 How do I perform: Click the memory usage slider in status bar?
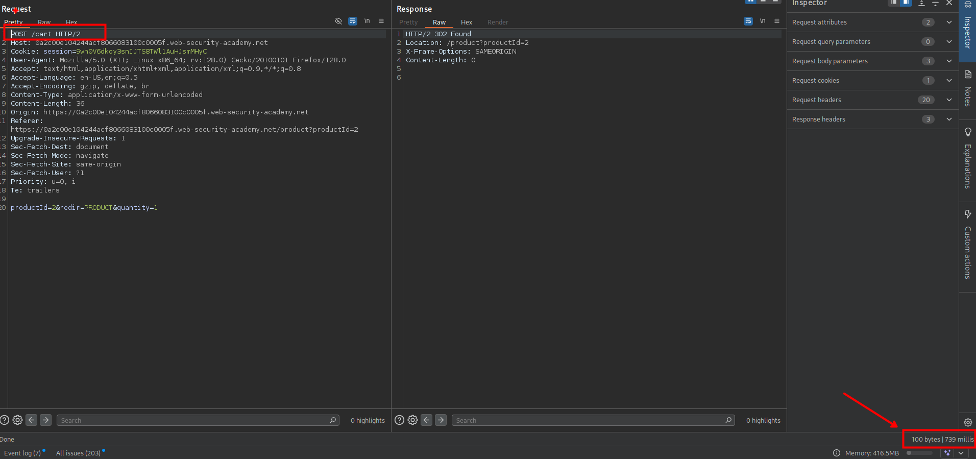919,453
